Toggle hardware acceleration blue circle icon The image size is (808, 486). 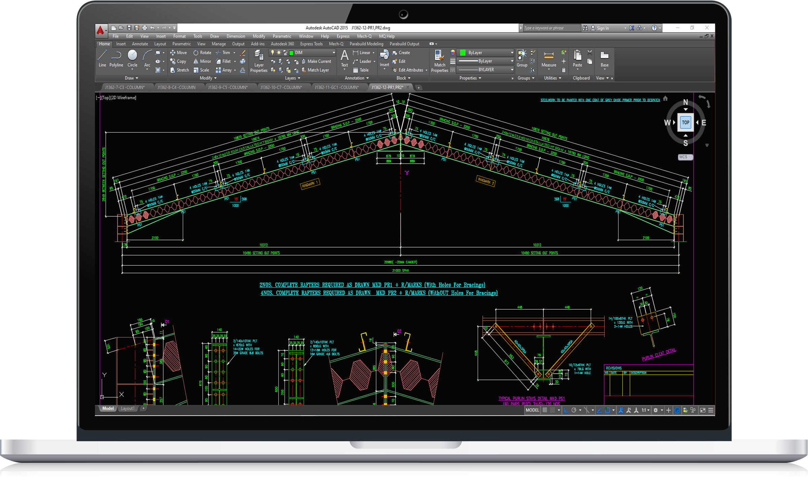(x=677, y=410)
